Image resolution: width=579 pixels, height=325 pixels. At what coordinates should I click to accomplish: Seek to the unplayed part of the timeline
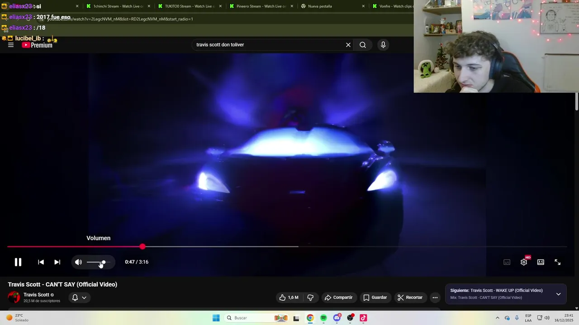coord(355,246)
